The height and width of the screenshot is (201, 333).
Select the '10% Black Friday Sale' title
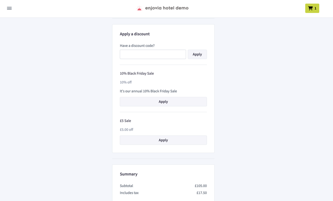click(x=137, y=73)
